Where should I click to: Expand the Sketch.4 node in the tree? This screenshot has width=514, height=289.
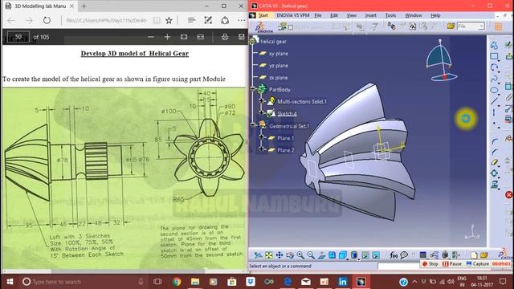click(262, 112)
